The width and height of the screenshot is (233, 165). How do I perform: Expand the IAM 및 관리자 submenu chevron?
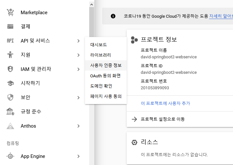coord(79,69)
